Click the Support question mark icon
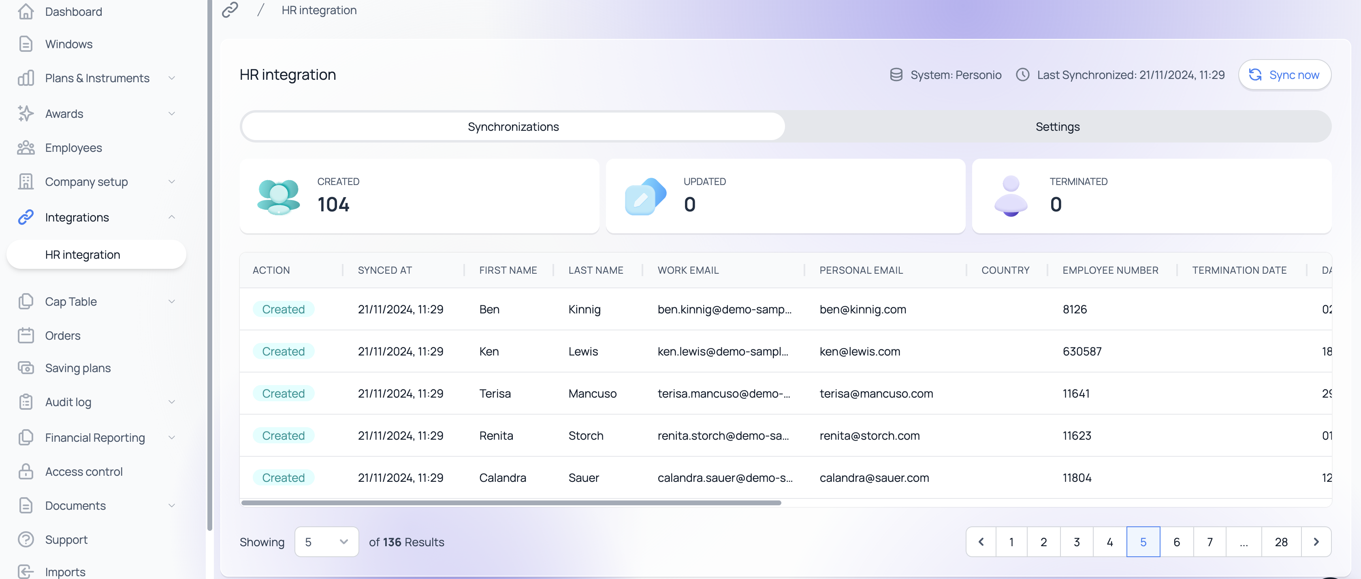The width and height of the screenshot is (1361, 579). pyautogui.click(x=26, y=539)
